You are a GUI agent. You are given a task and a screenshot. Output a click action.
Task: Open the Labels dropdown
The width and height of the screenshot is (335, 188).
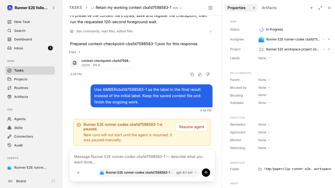click(264, 58)
